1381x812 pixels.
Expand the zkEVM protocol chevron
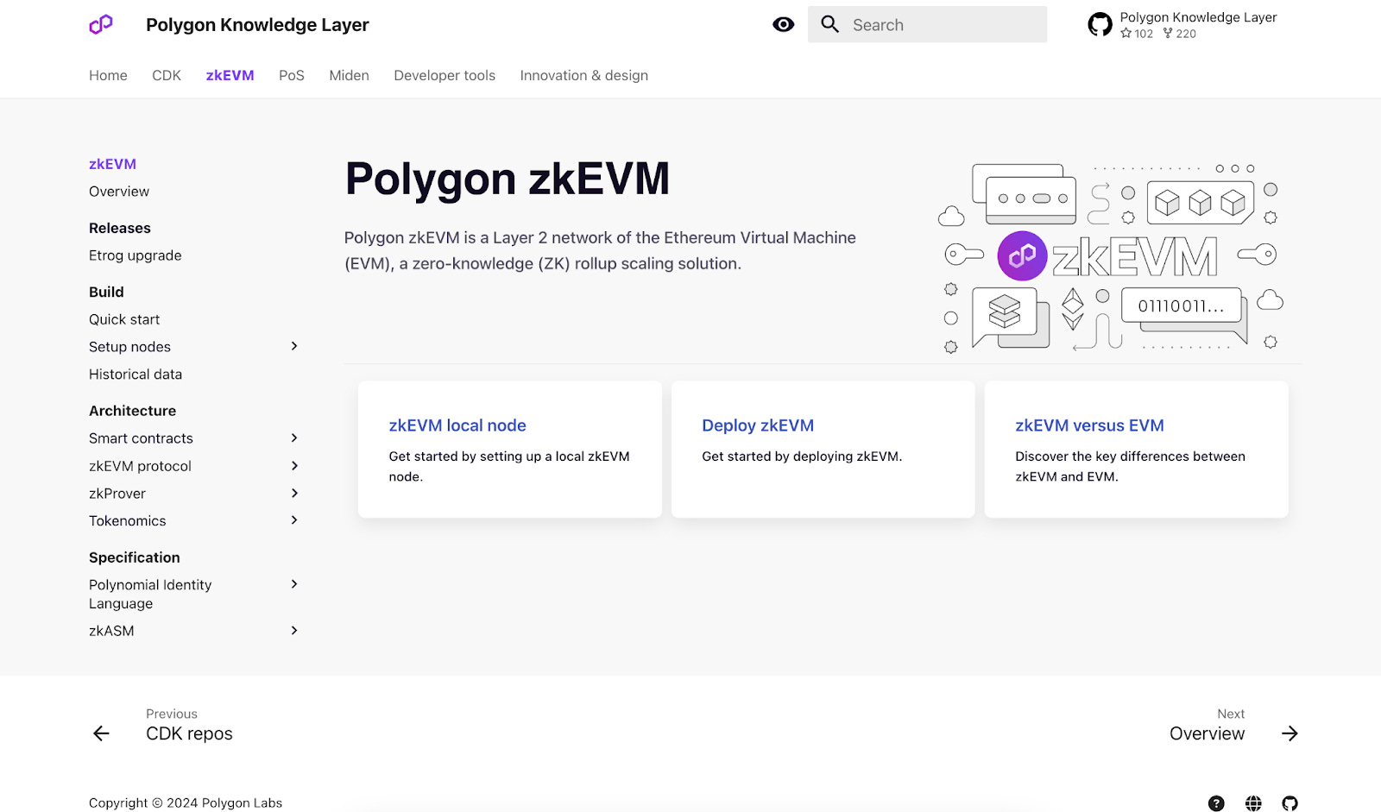(294, 466)
